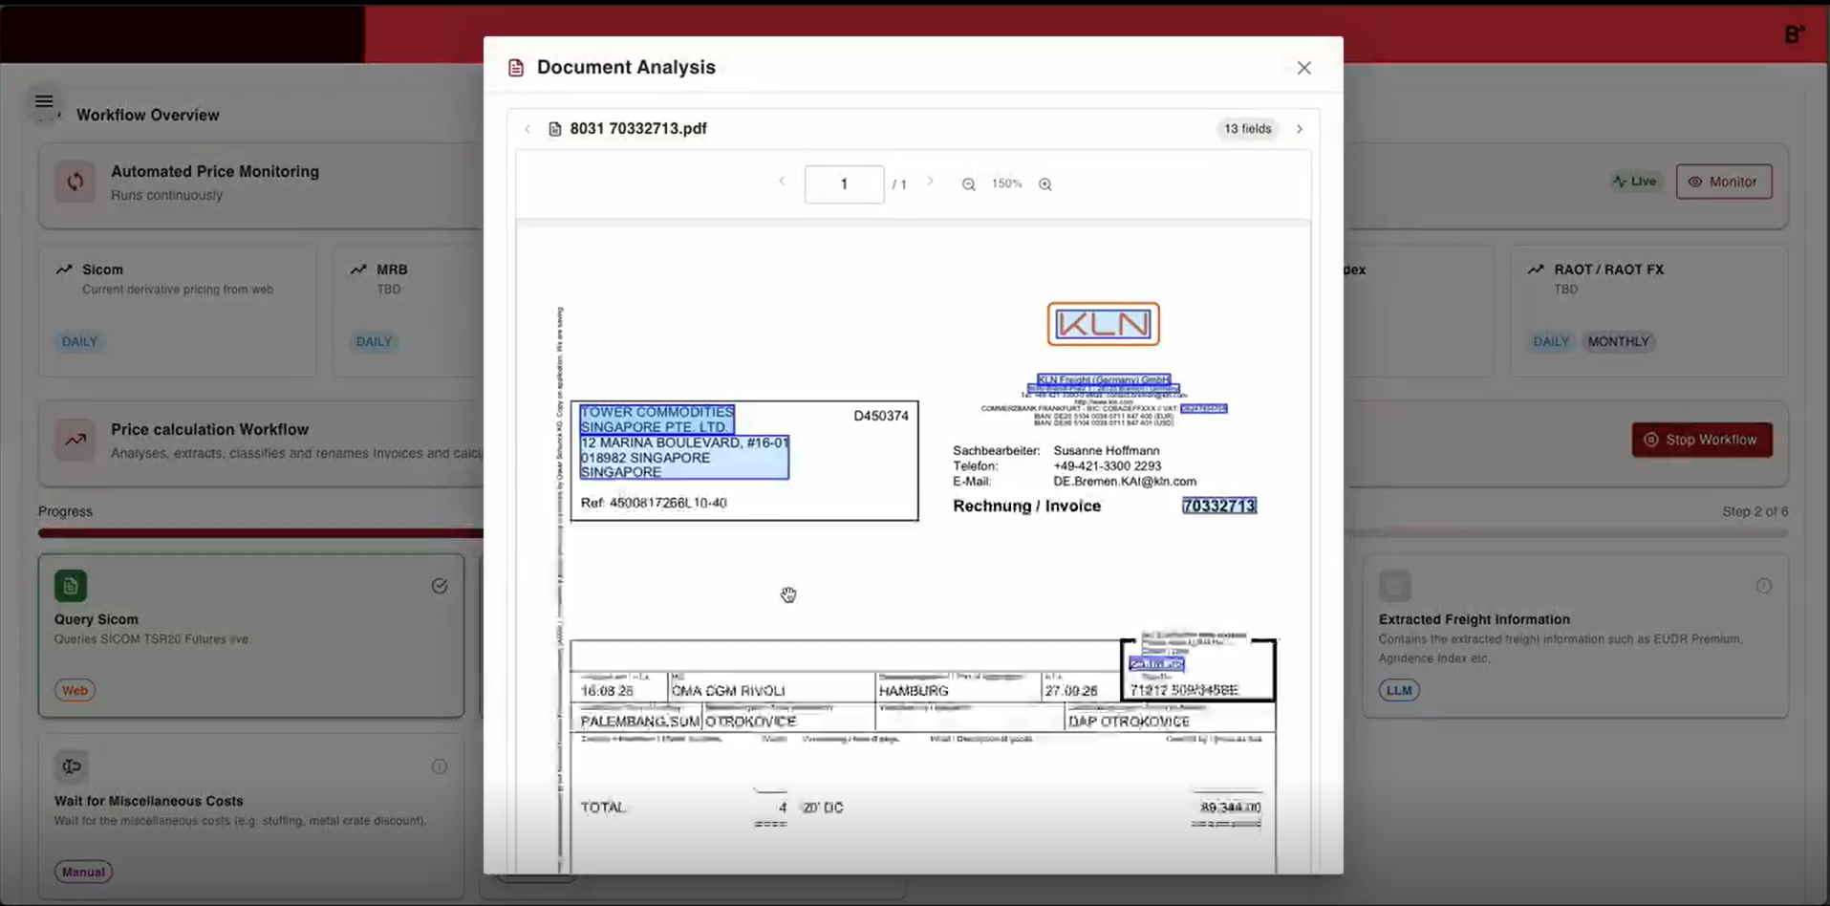Advance to next PDF page arrow

point(930,182)
